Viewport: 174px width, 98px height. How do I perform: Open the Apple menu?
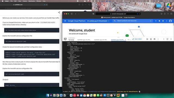[x=2, y=1]
